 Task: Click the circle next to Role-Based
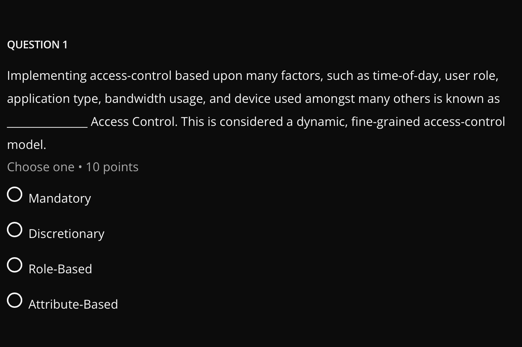(x=15, y=265)
